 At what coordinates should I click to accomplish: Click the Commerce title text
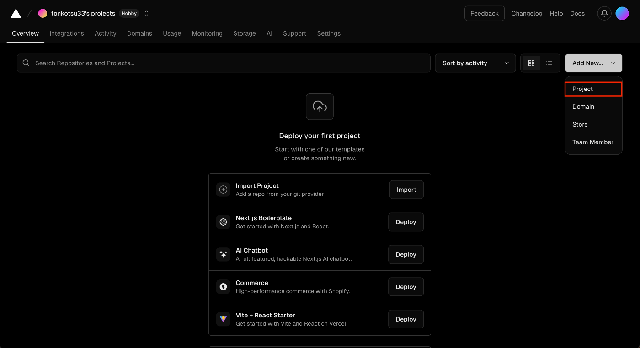pyautogui.click(x=251, y=283)
